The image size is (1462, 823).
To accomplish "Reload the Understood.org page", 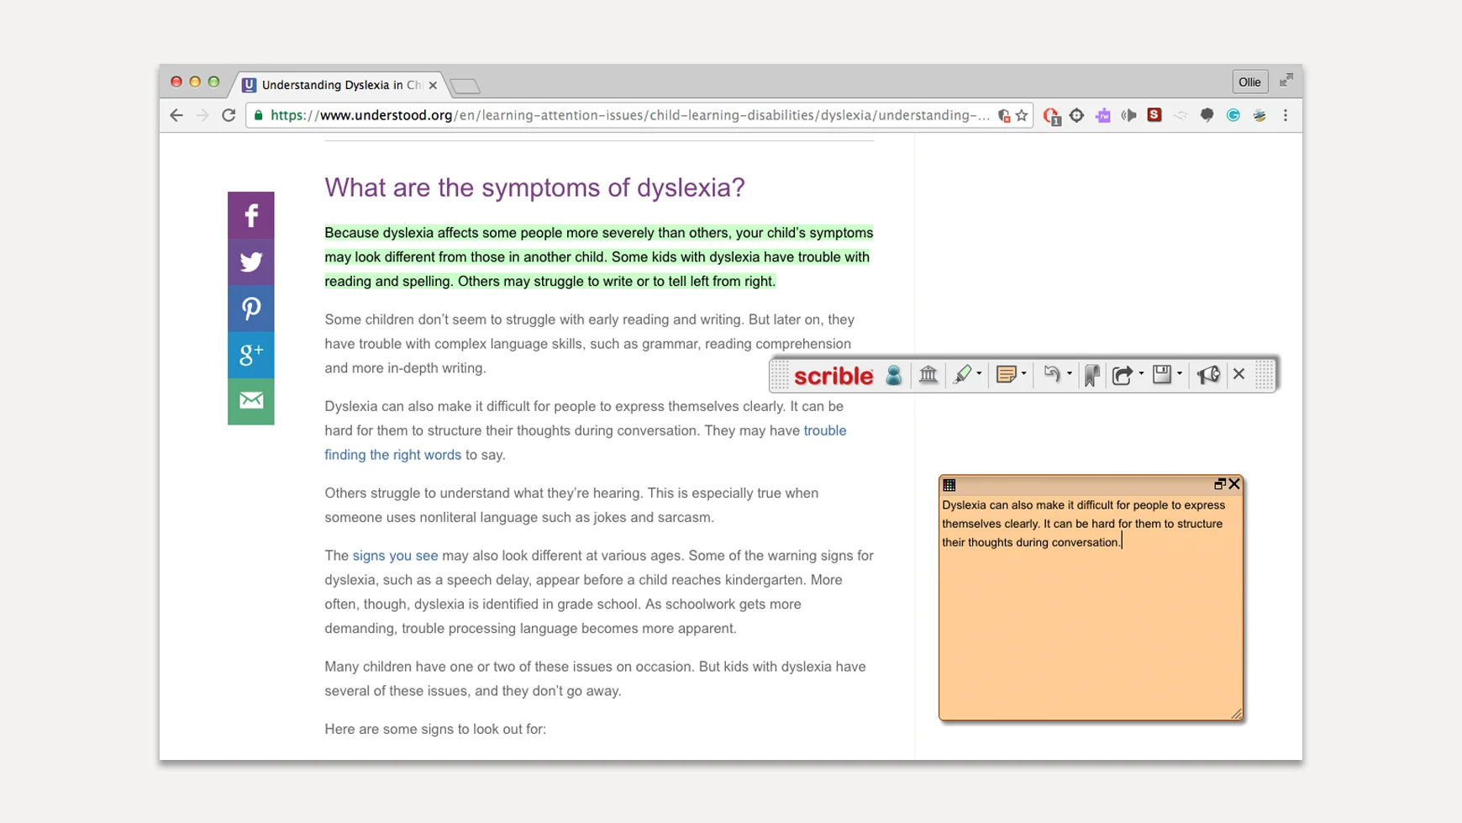I will pos(229,115).
